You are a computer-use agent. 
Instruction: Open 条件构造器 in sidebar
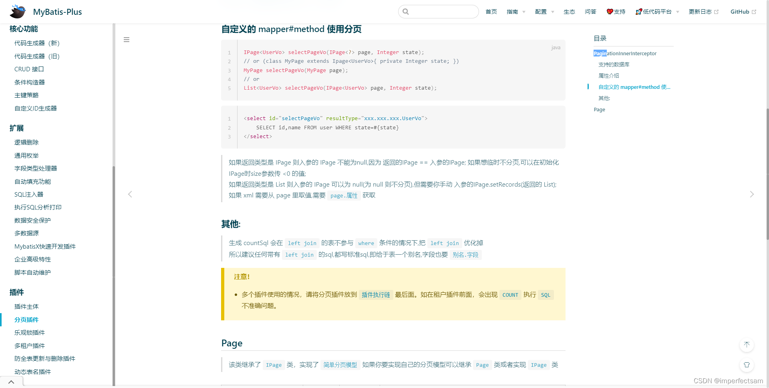pos(30,82)
